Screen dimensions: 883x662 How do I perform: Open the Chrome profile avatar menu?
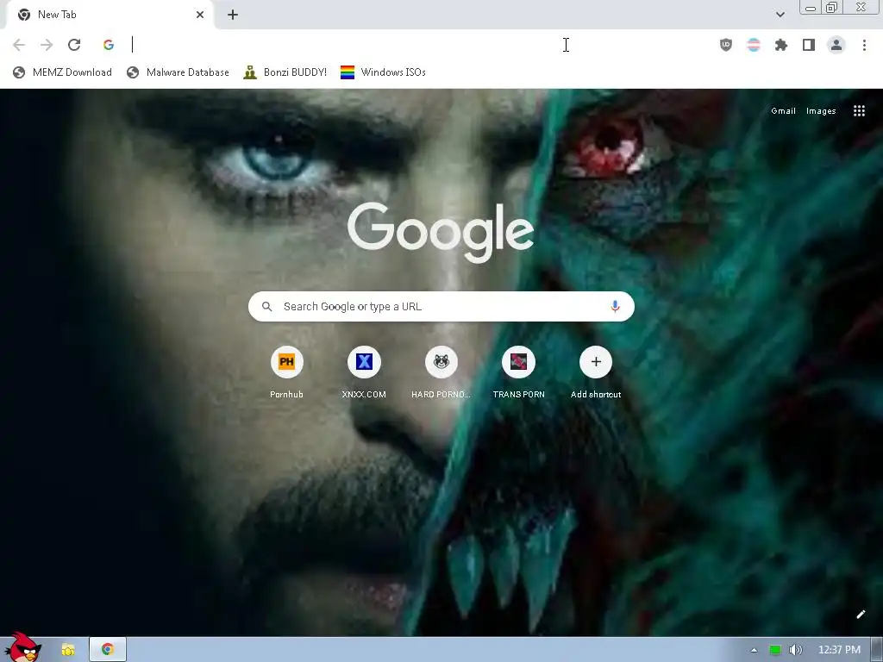click(x=836, y=45)
